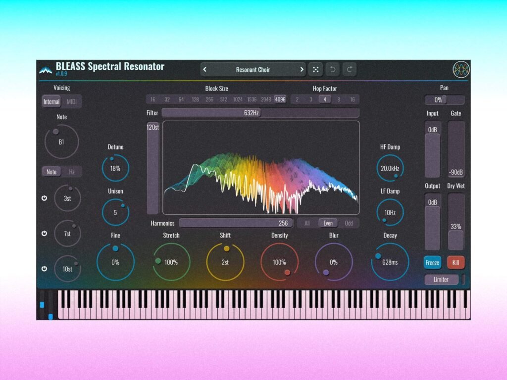Image resolution: width=507 pixels, height=380 pixels.
Task: Click the Note B1 knob
Action: pyautogui.click(x=61, y=142)
